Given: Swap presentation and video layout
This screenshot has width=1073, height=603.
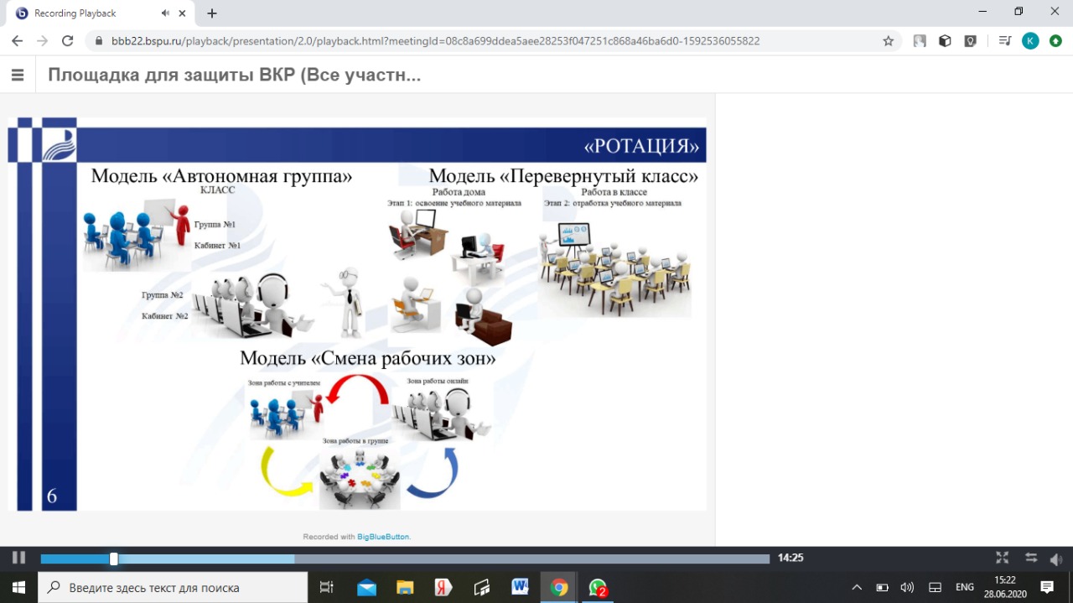Looking at the screenshot, I should coord(1031,558).
